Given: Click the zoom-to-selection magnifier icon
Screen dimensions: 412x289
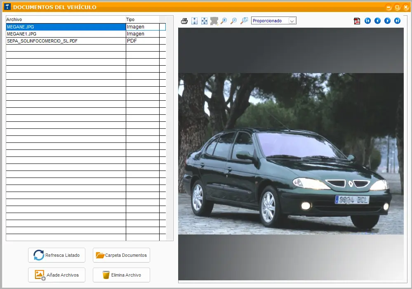Looking at the screenshot, I should [x=244, y=21].
